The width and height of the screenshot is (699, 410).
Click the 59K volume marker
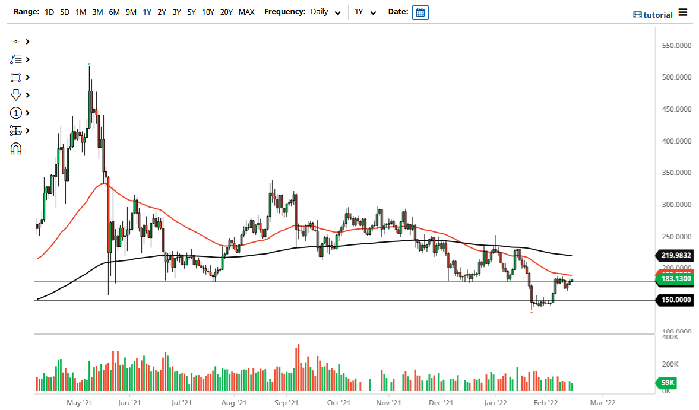pyautogui.click(x=666, y=383)
